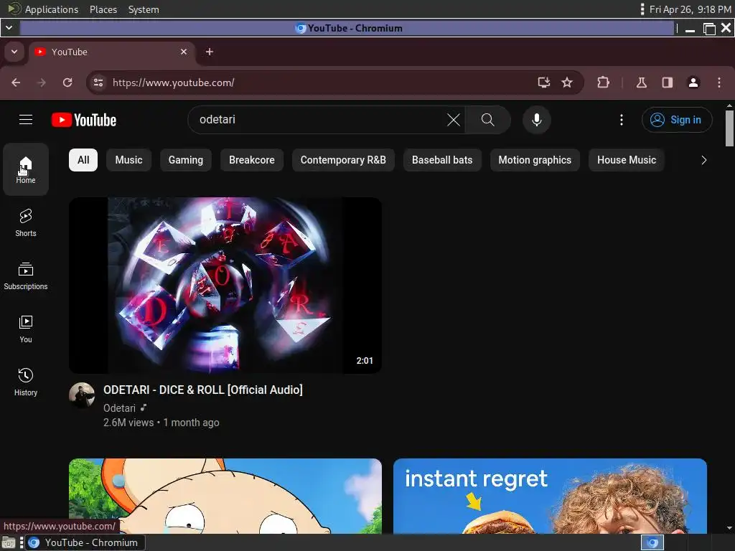Open the Extensions puzzle icon

[x=603, y=83]
